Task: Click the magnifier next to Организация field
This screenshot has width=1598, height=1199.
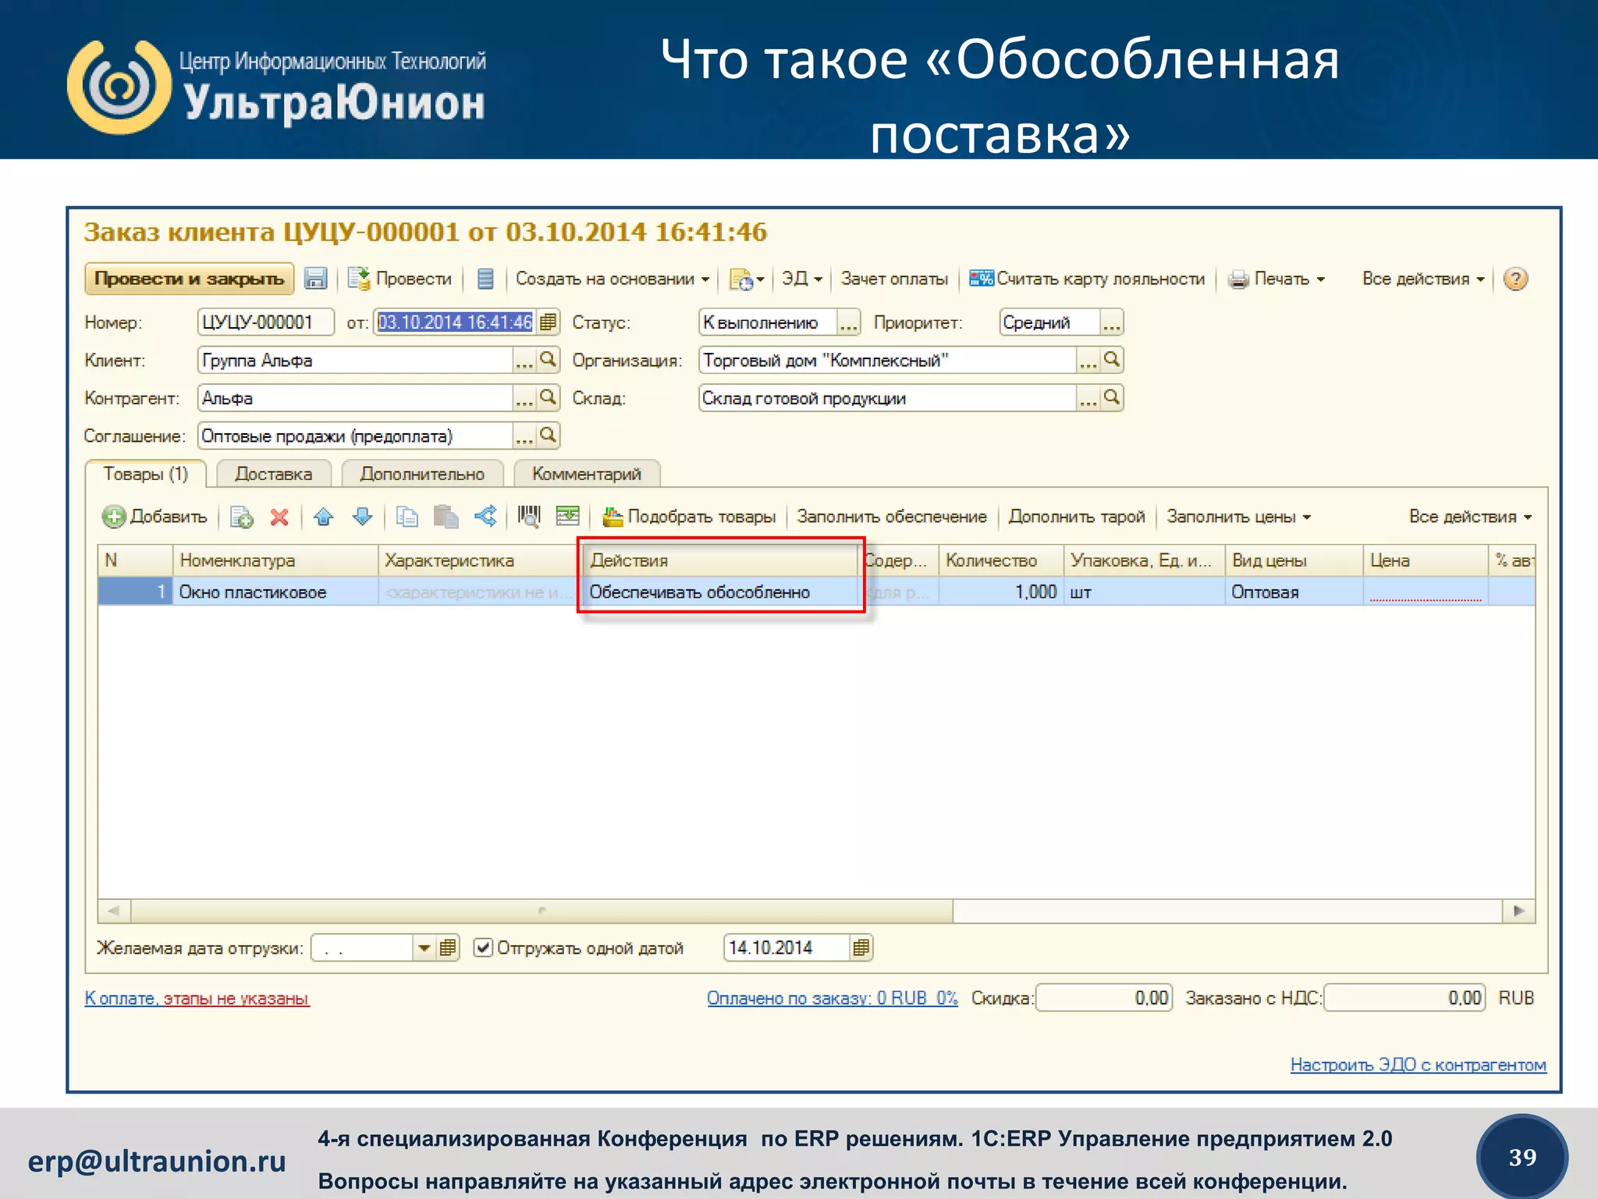Action: [1112, 359]
